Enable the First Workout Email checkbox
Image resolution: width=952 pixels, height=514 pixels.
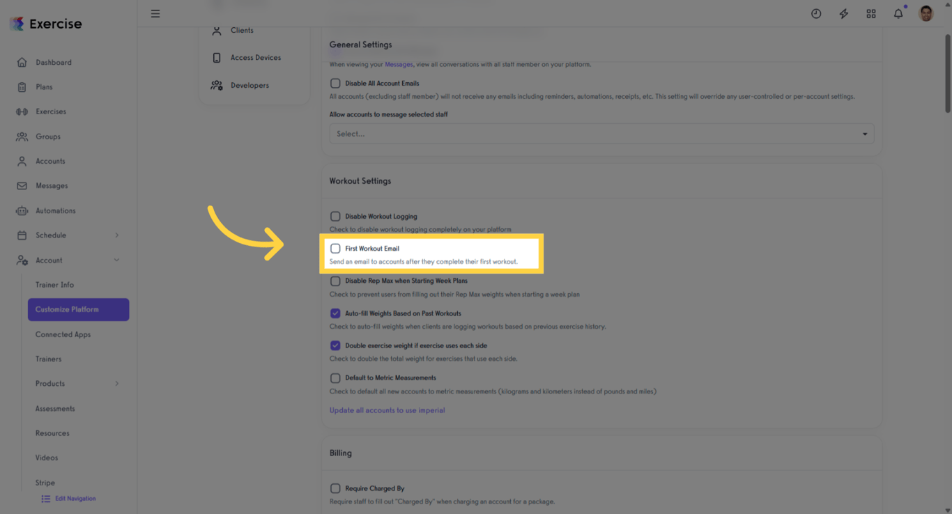(x=335, y=248)
